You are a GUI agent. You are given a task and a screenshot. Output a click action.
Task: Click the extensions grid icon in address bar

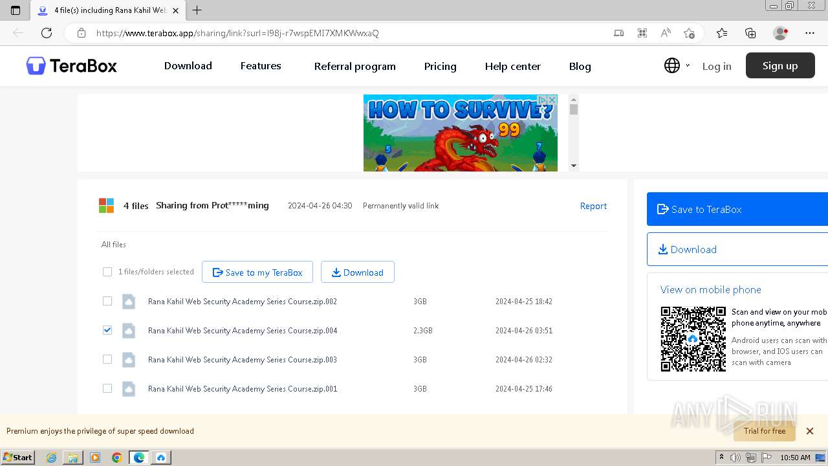(x=642, y=33)
